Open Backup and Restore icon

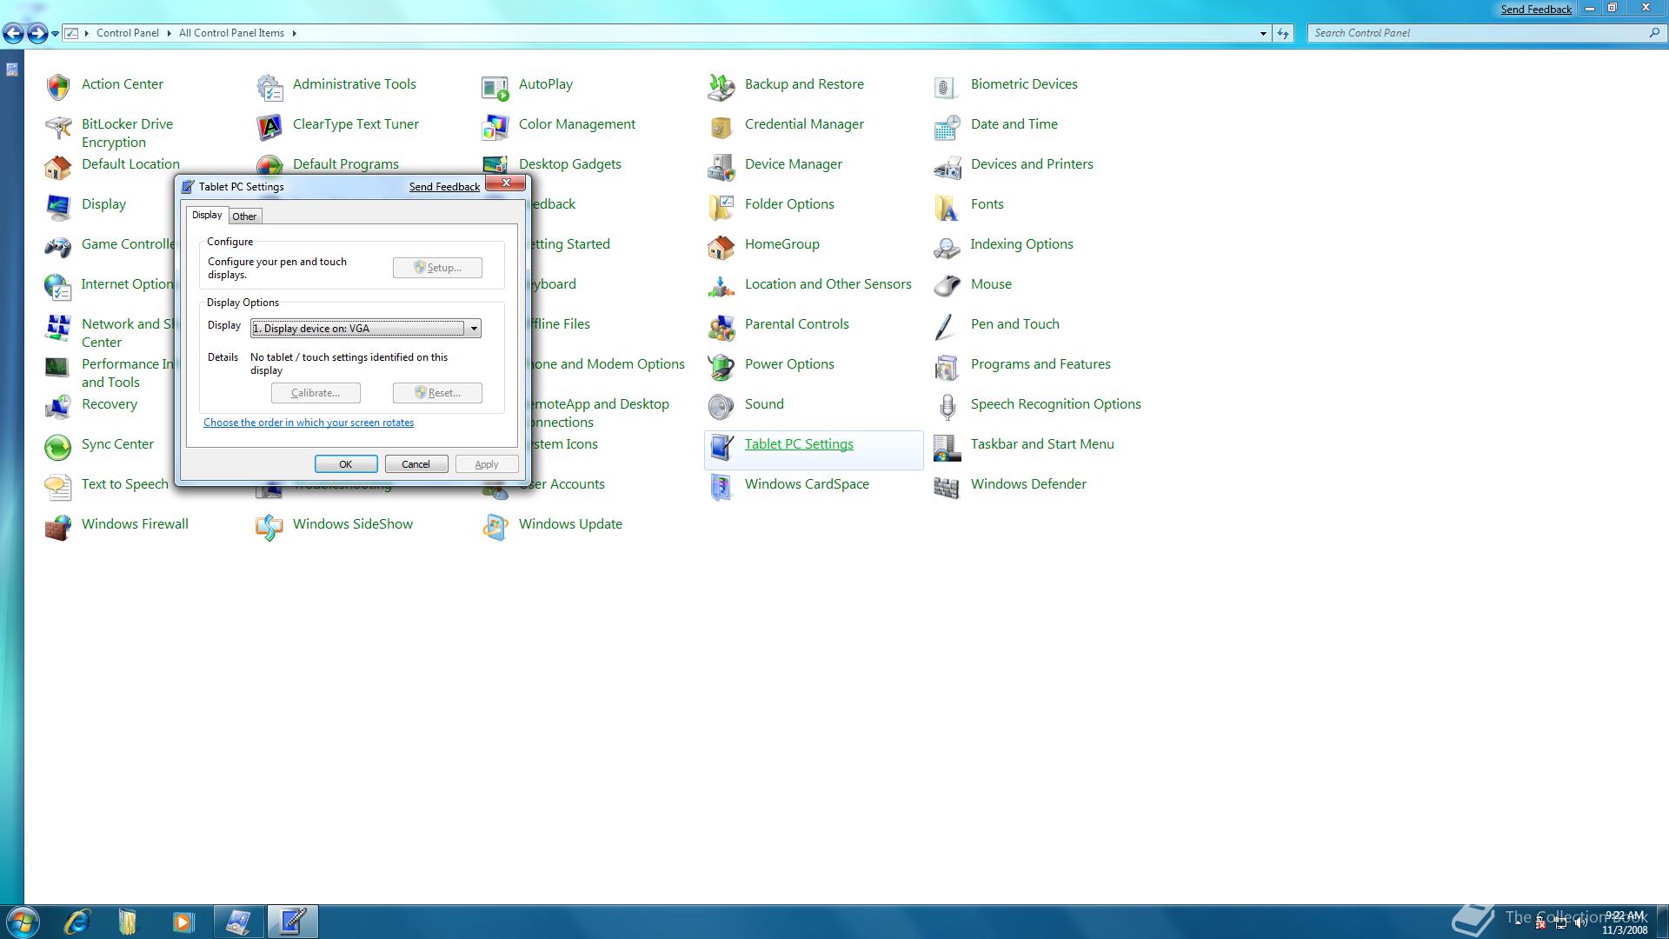(x=721, y=86)
